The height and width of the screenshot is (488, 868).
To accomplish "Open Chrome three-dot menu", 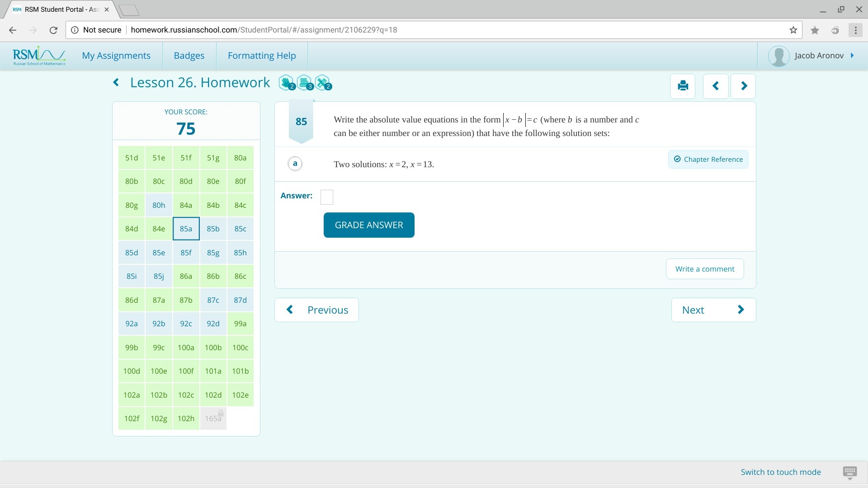I will coord(855,30).
